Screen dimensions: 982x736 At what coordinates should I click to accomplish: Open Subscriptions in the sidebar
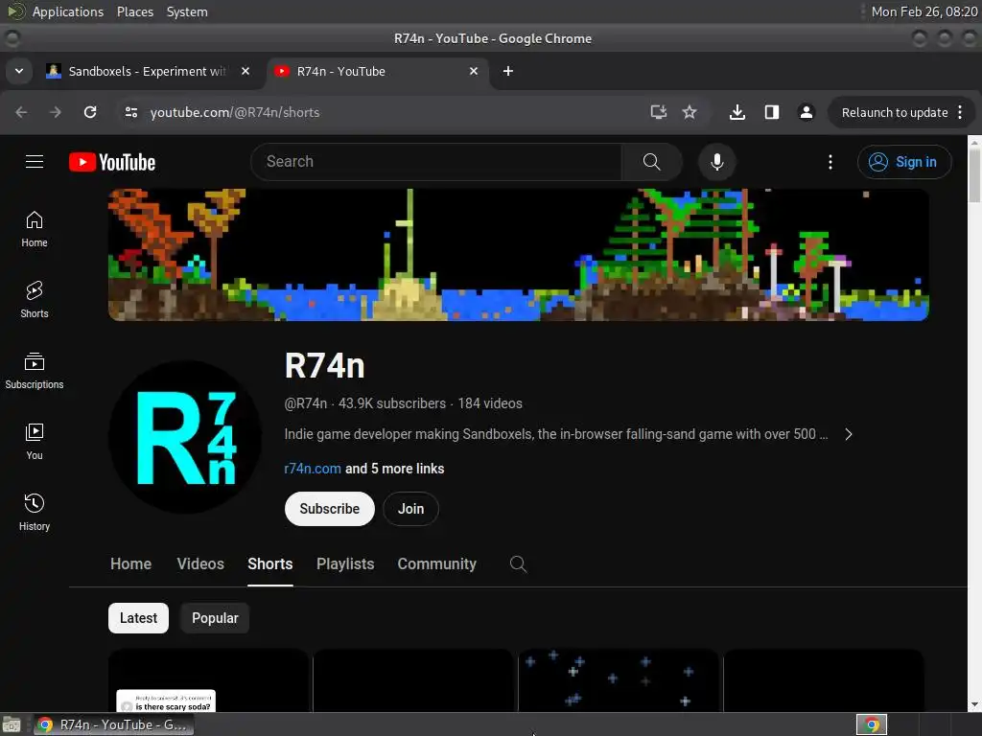point(35,371)
